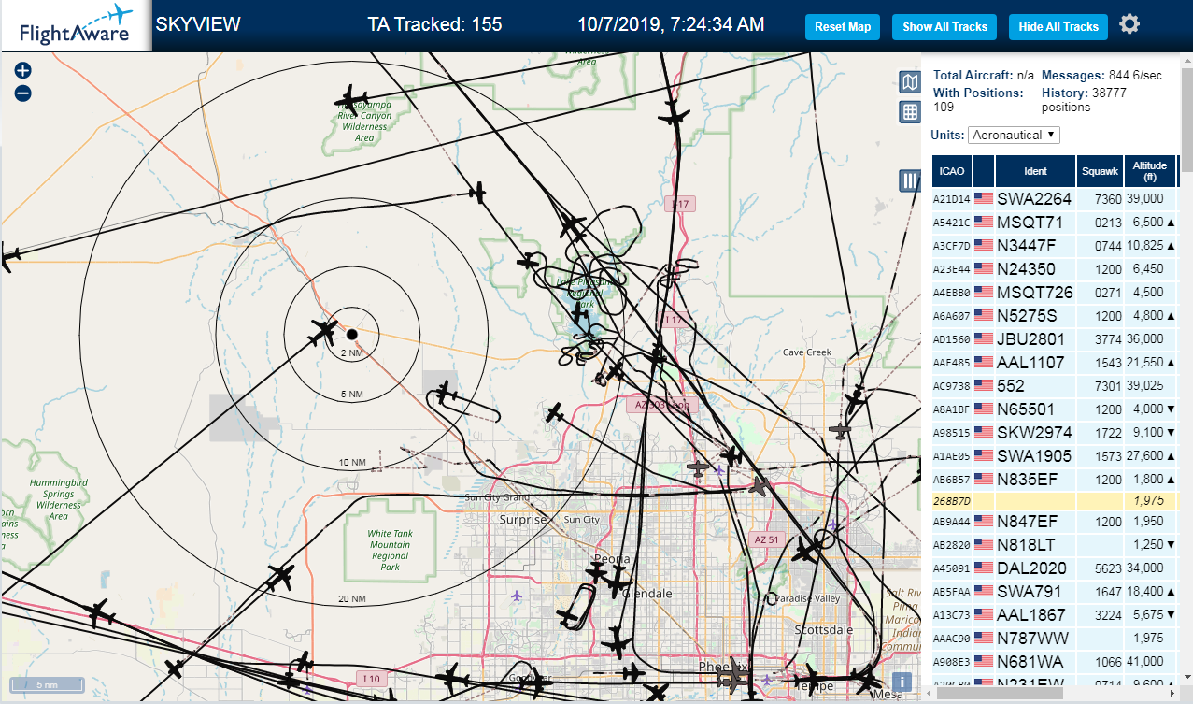
Task: Select ident AAL1867 in the table
Action: point(1032,614)
